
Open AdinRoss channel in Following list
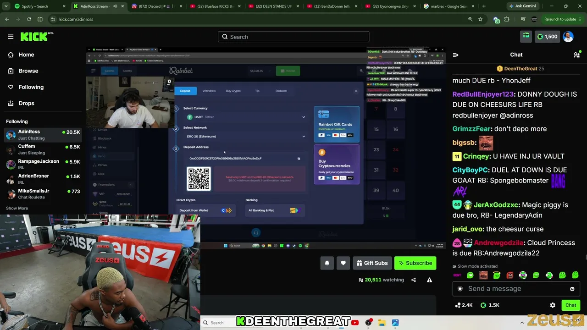[43, 135]
